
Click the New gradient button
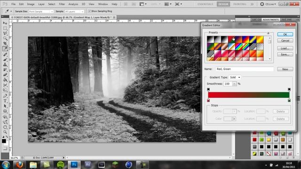[x=285, y=69]
